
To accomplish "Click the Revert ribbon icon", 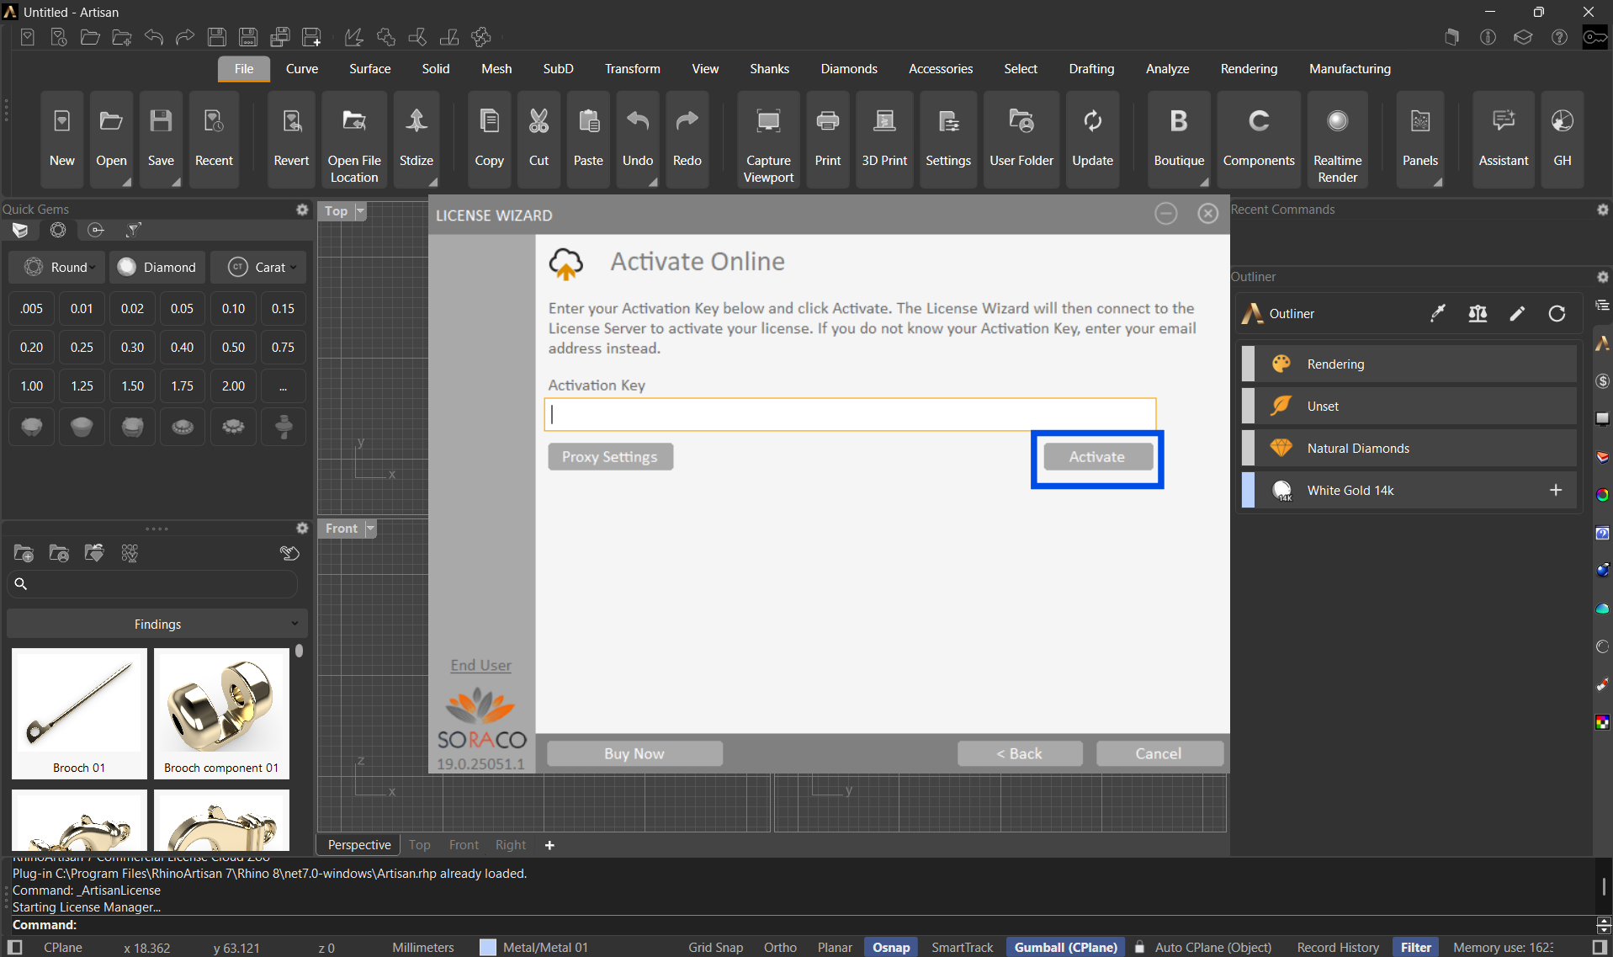I will [291, 138].
